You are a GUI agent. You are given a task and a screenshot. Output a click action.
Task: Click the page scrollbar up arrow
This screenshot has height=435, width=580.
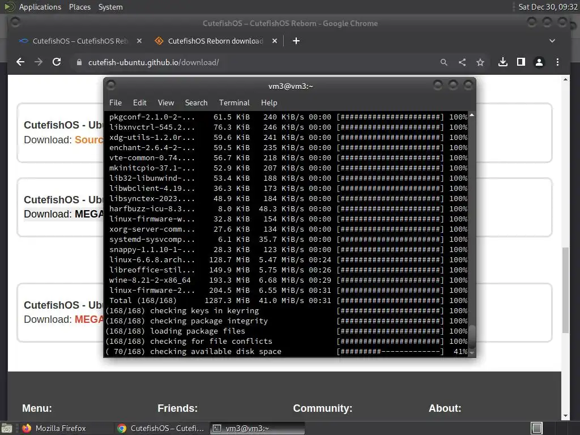point(565,79)
